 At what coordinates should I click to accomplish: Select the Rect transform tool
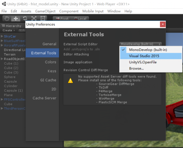43,19
